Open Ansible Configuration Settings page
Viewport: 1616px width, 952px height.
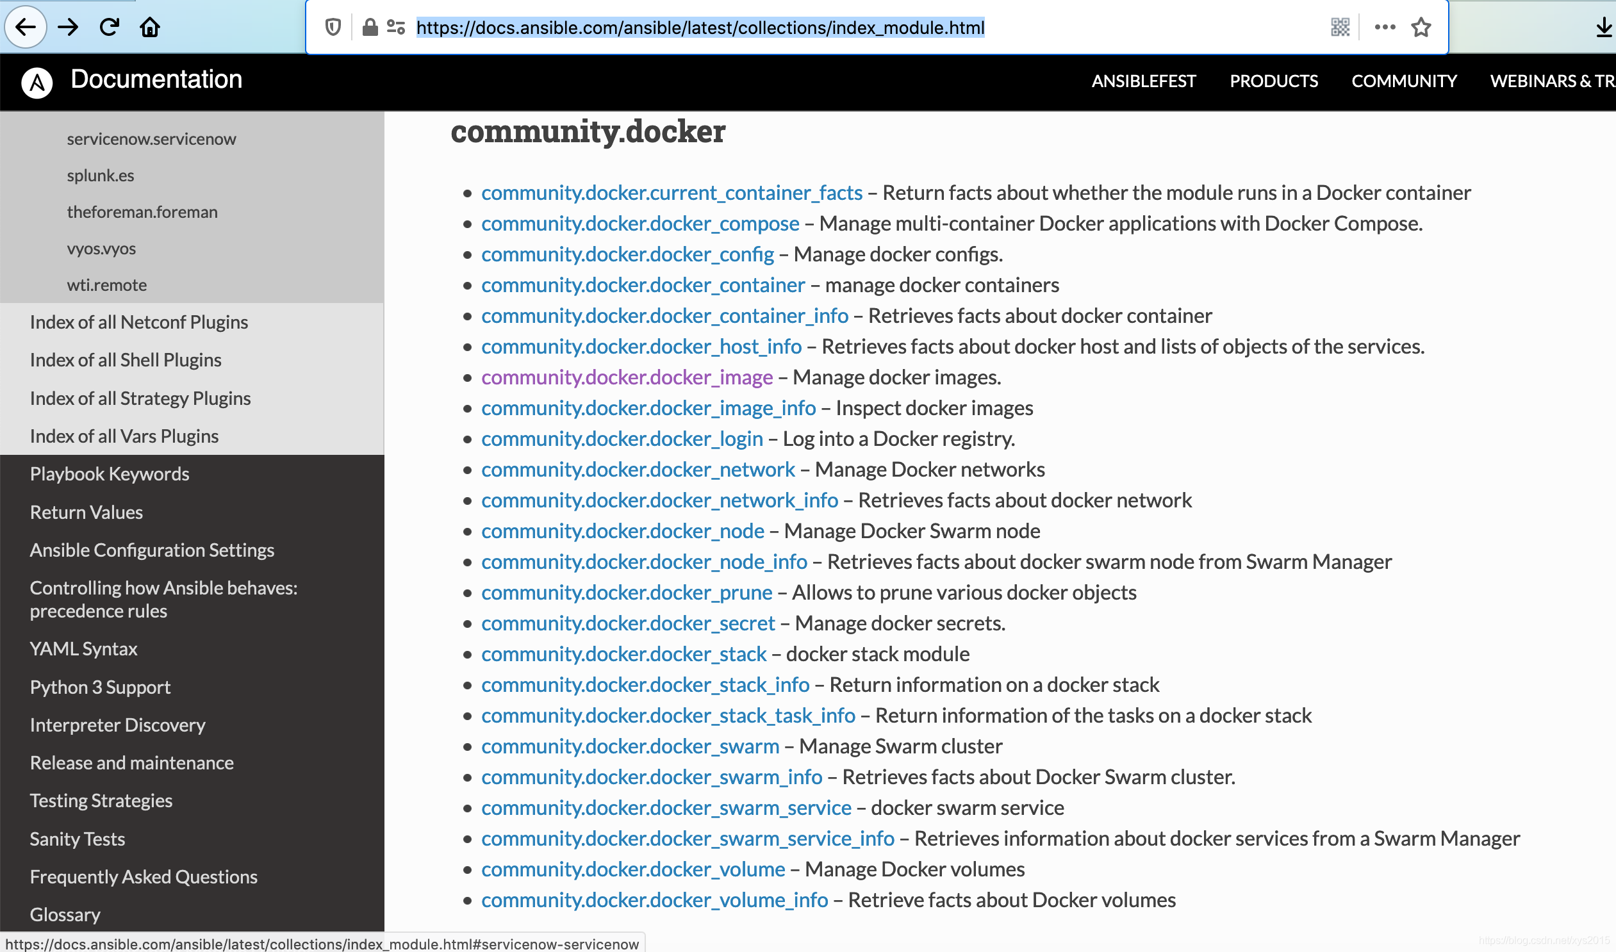[x=152, y=550]
